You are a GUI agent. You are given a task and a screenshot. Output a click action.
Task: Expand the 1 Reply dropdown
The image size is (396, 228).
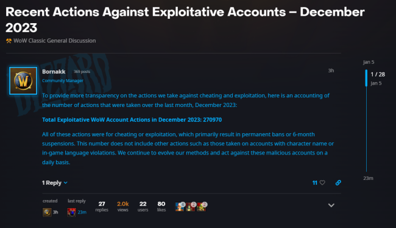(55, 182)
